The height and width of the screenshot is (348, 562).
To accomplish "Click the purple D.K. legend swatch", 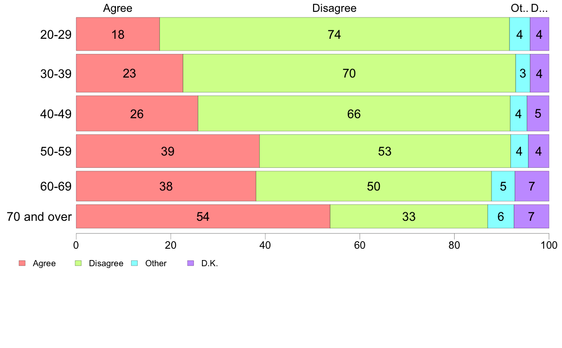I will (x=191, y=263).
